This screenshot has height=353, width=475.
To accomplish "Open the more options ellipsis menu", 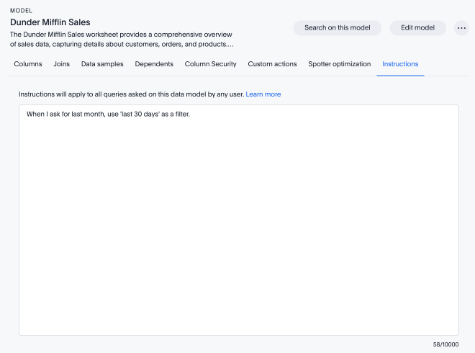I will [462, 28].
